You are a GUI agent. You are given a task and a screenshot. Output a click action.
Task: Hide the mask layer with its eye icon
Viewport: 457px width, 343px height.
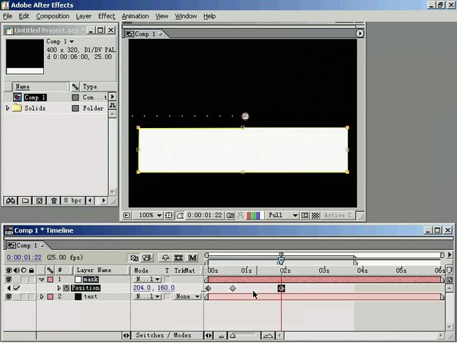click(x=8, y=280)
